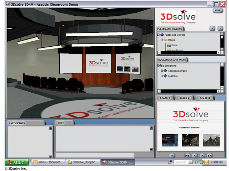Click the LoadGun simulation icon
229x171 pixels.
coord(165,76)
